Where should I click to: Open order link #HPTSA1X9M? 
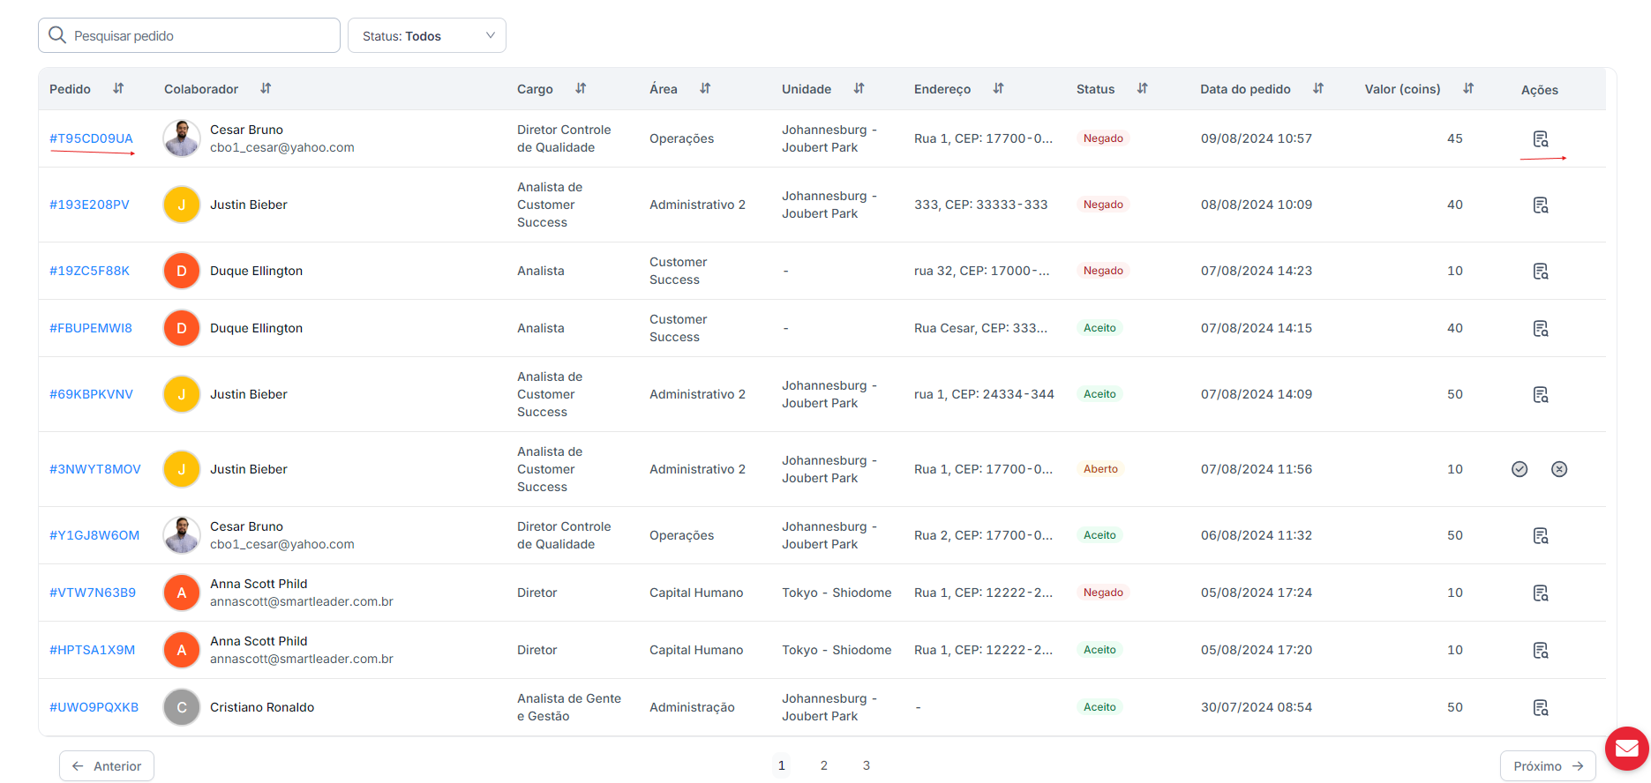tap(93, 650)
